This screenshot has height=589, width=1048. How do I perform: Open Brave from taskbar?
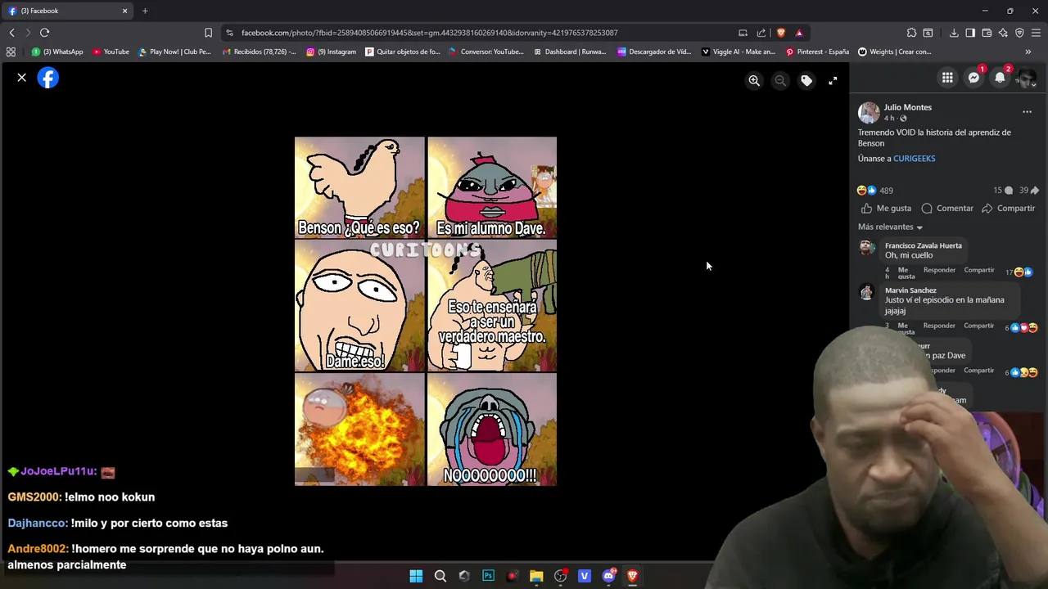coord(632,576)
